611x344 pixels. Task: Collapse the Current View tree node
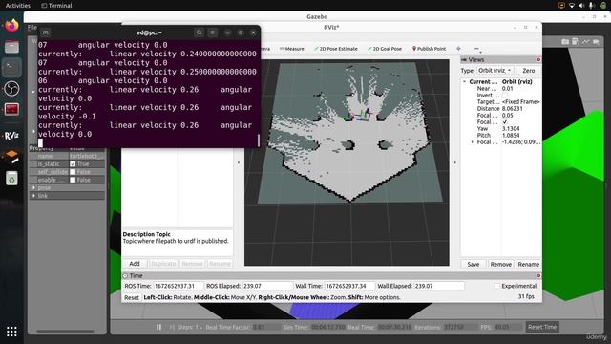465,82
